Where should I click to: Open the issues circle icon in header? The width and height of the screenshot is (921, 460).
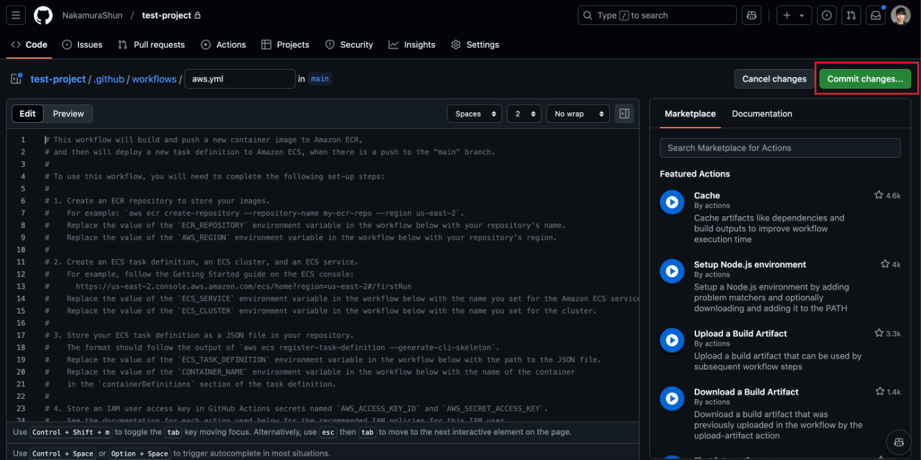827,15
